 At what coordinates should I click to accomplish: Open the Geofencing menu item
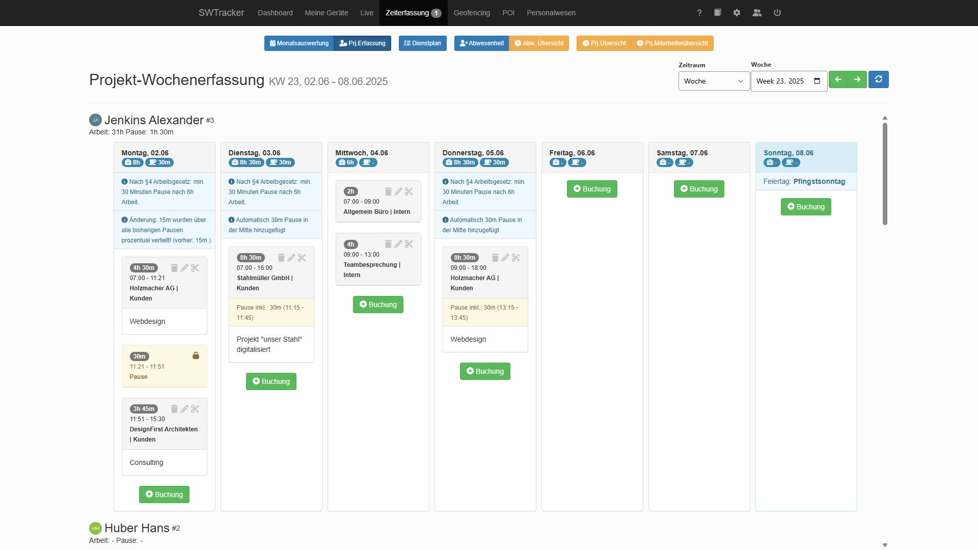472,13
